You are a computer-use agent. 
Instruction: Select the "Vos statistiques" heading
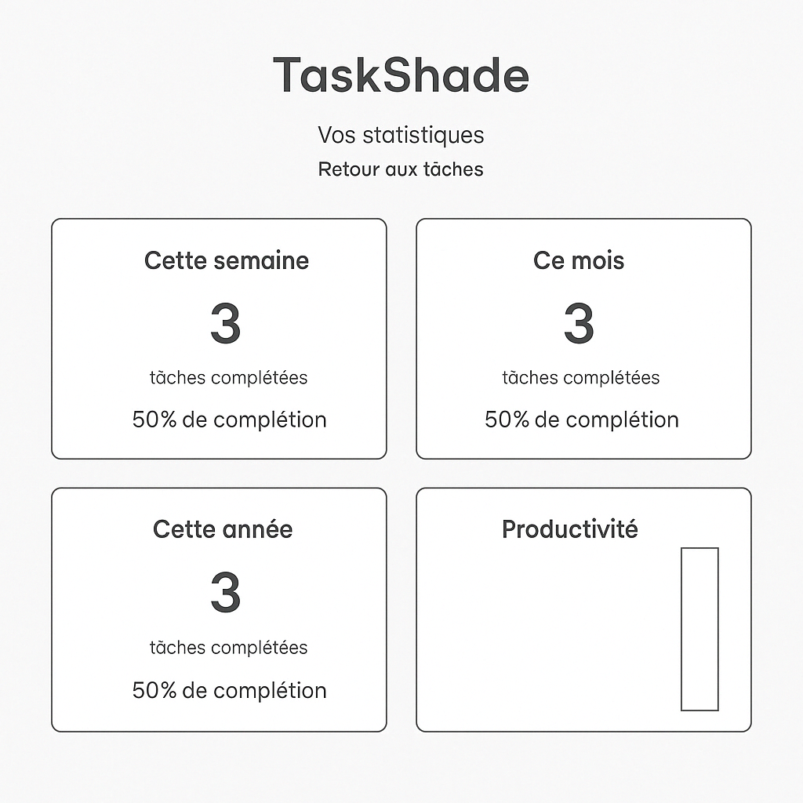click(401, 135)
